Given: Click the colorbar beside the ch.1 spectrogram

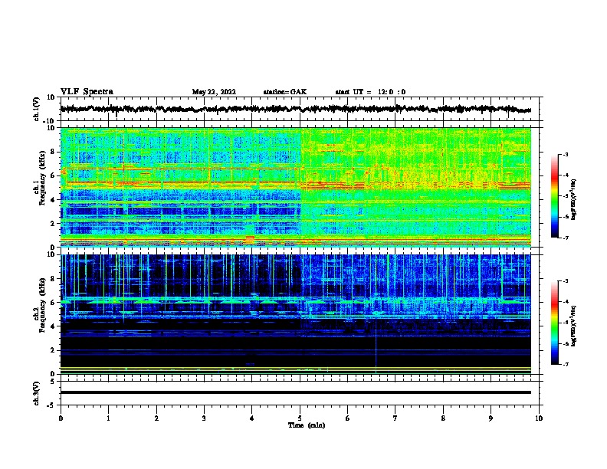Looking at the screenshot, I should (x=554, y=196).
